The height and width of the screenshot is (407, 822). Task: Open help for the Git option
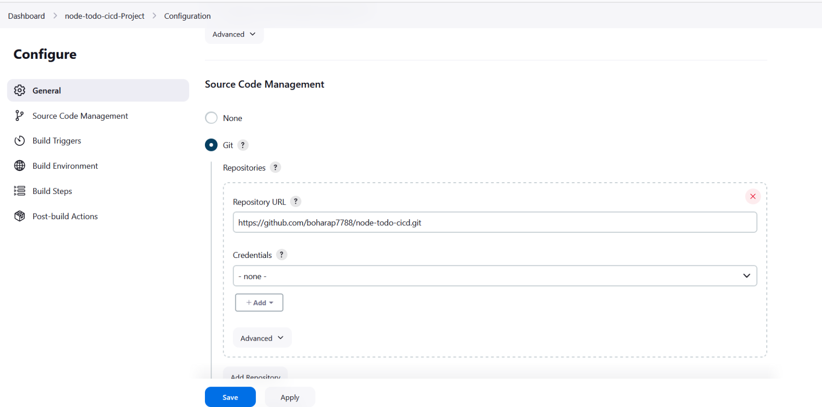point(243,145)
